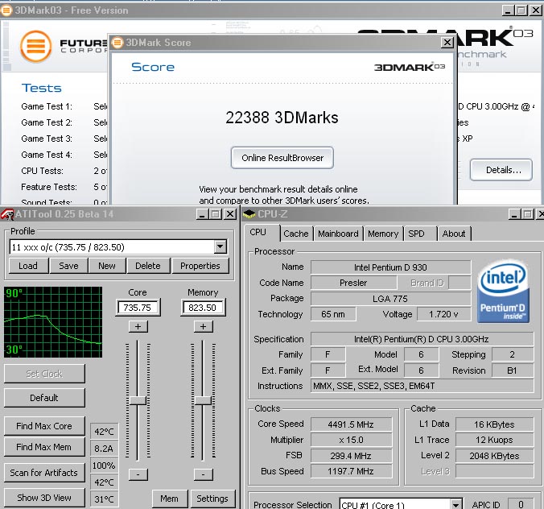Run Scan for Artifacts

[x=44, y=473]
